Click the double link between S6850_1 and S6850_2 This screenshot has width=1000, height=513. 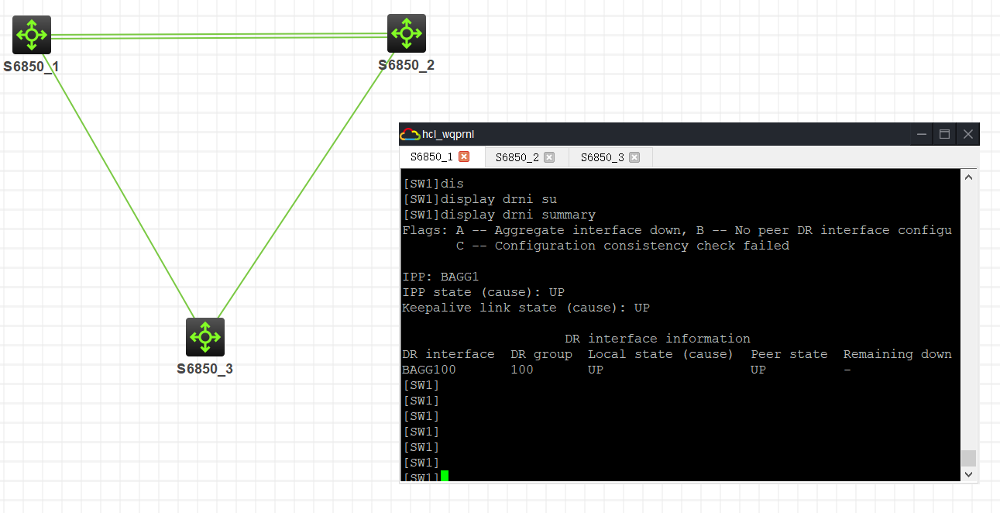(x=219, y=36)
